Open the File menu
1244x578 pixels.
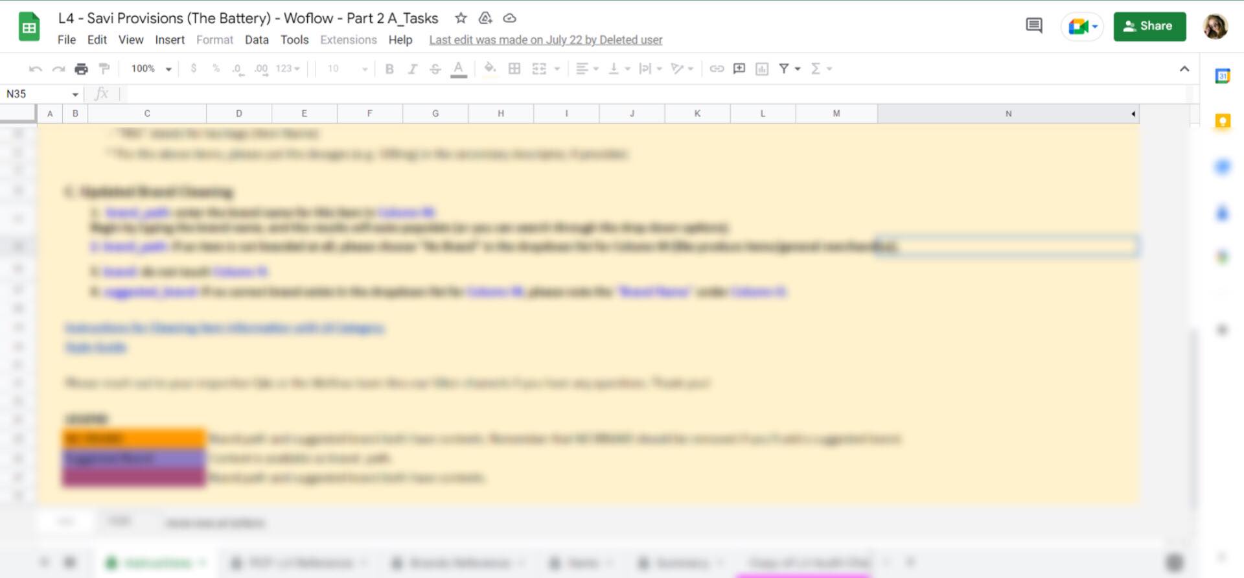click(x=67, y=40)
